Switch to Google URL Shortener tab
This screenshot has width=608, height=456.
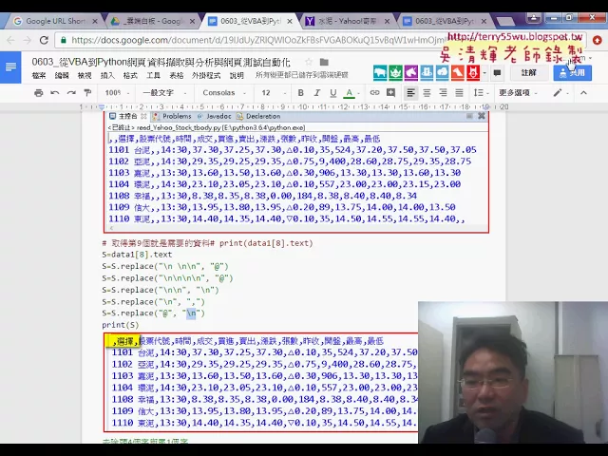[54, 21]
